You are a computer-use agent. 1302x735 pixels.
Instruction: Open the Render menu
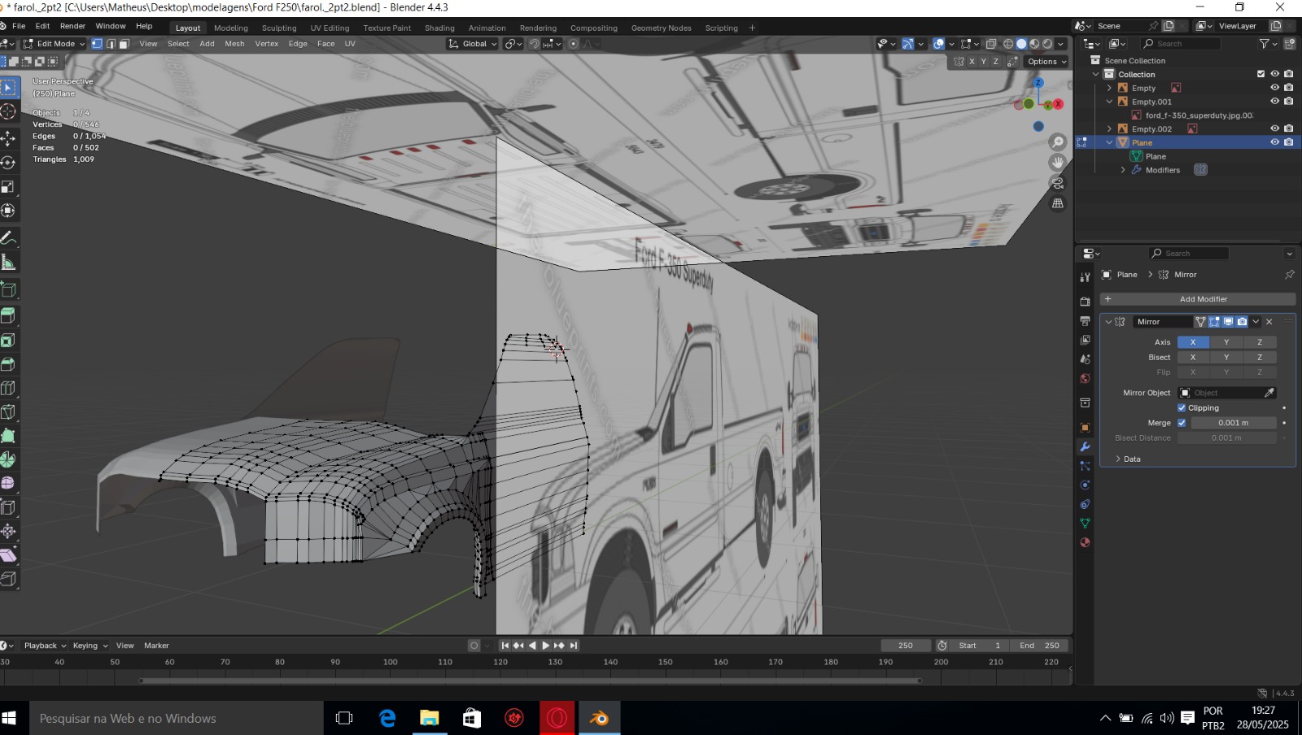(x=72, y=26)
